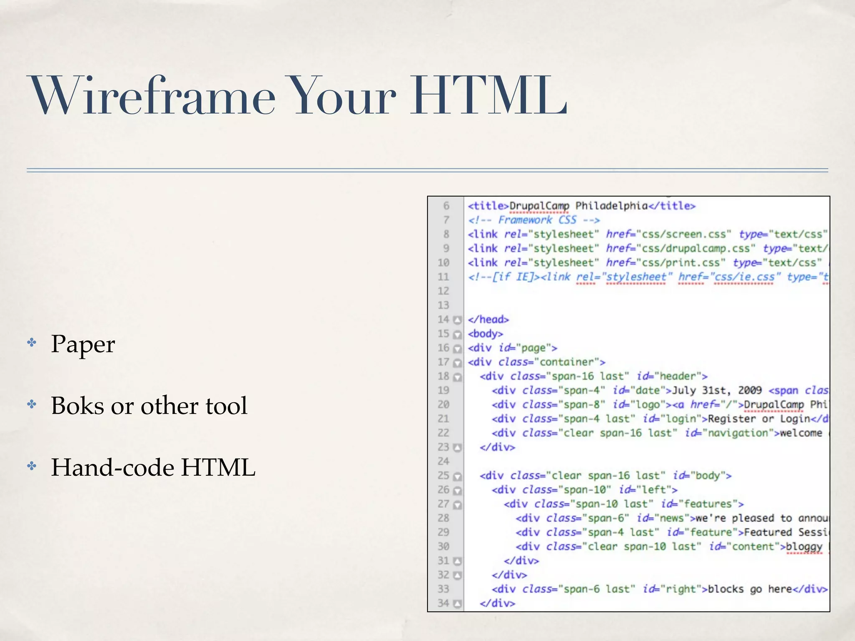Click the 'July 31st, 2009' date div line
The image size is (855, 641).
click(x=660, y=390)
